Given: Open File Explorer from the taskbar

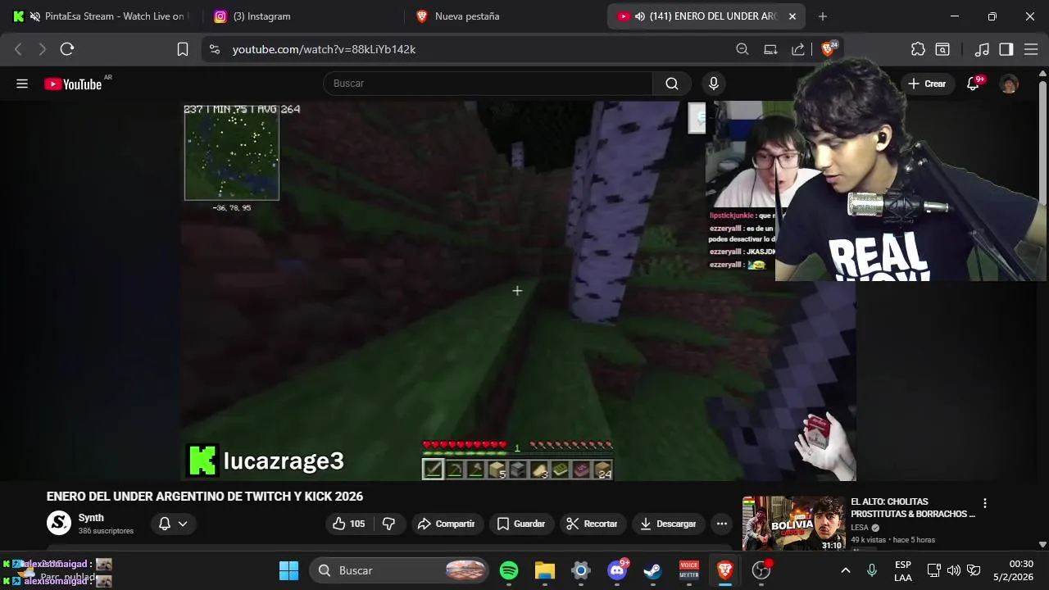Looking at the screenshot, I should [545, 570].
